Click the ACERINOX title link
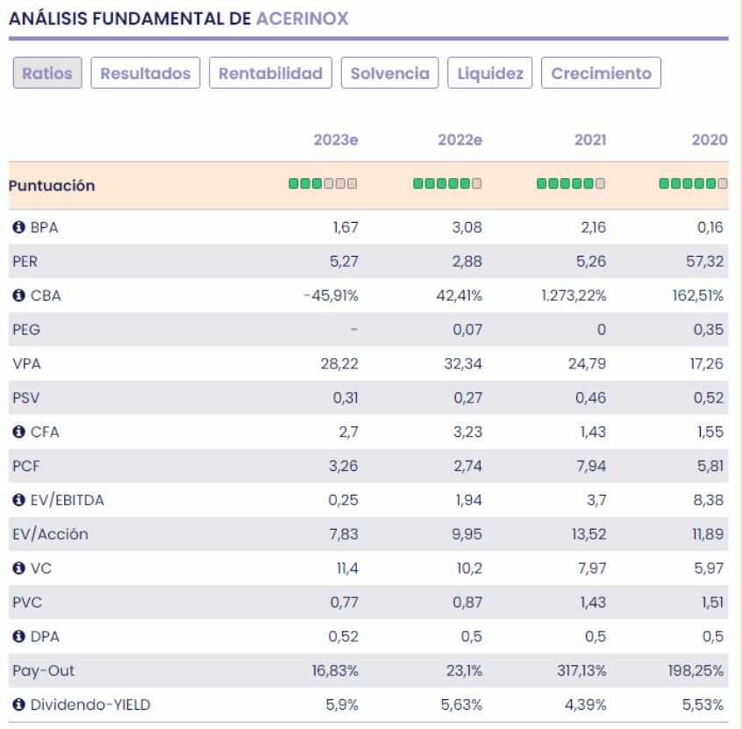 [x=302, y=18]
